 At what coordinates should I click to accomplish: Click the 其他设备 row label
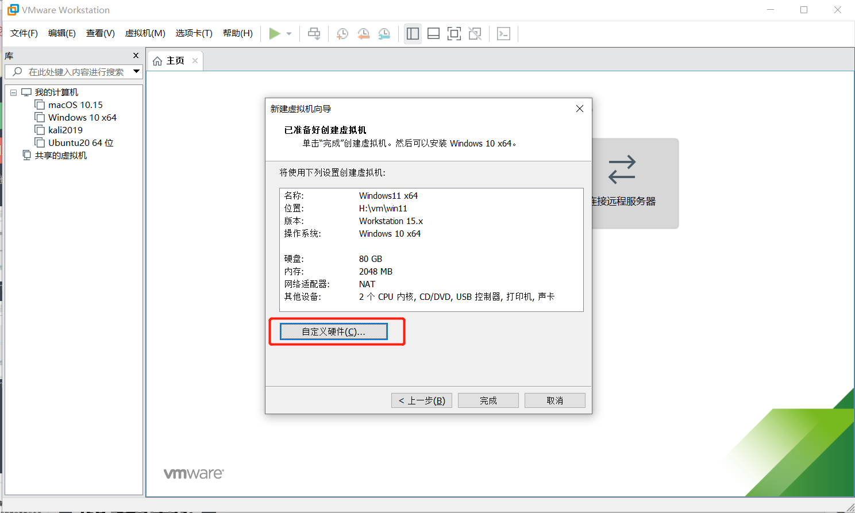coord(303,297)
